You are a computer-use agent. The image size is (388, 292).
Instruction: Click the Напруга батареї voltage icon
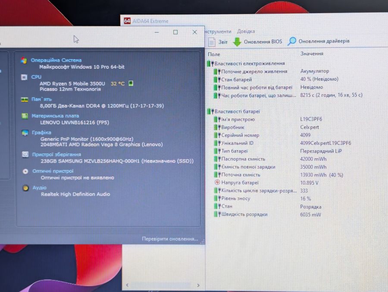pyautogui.click(x=217, y=182)
